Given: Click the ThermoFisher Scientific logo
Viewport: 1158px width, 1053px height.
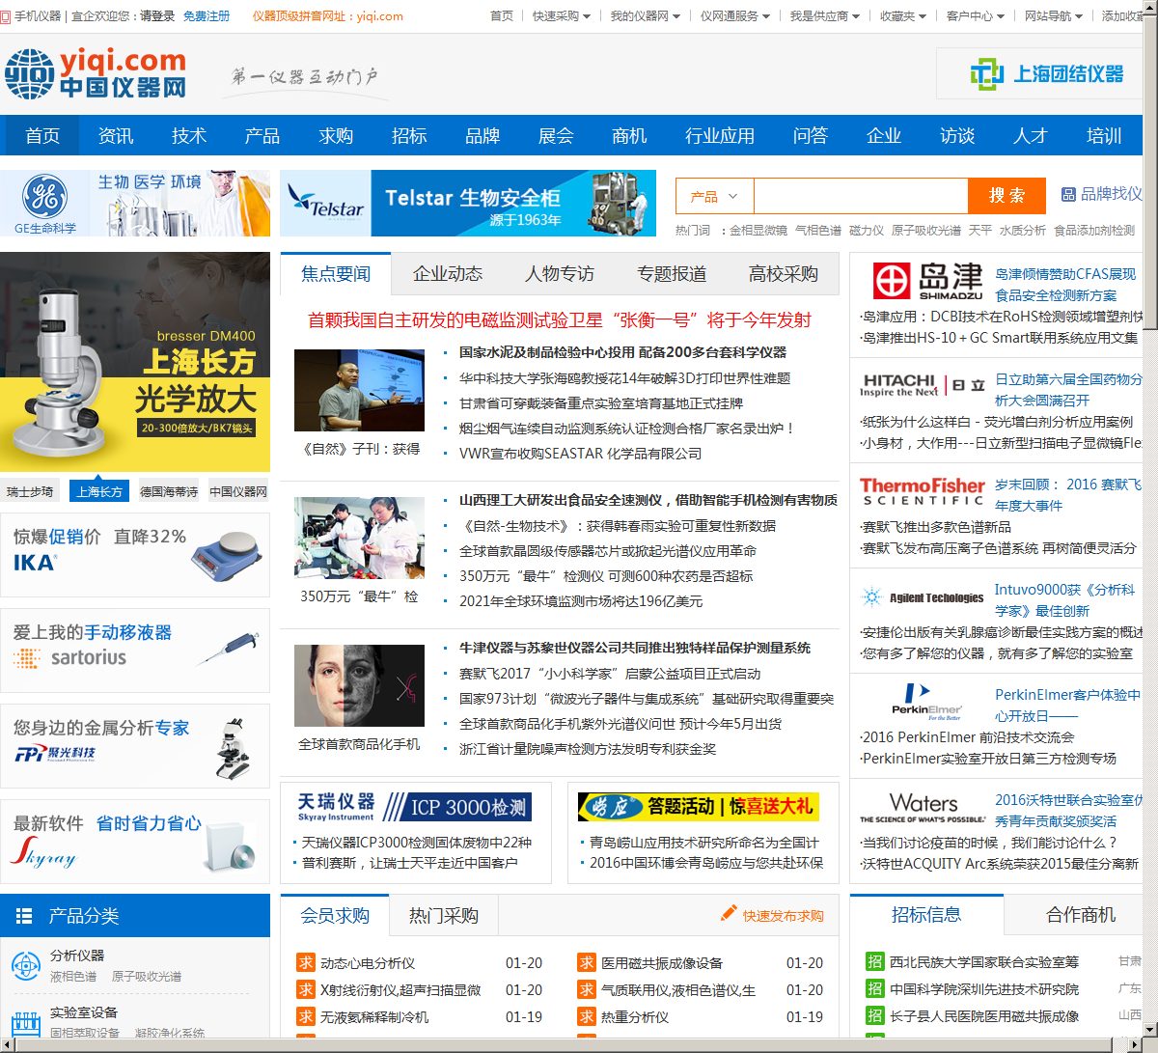Looking at the screenshot, I should [x=923, y=491].
